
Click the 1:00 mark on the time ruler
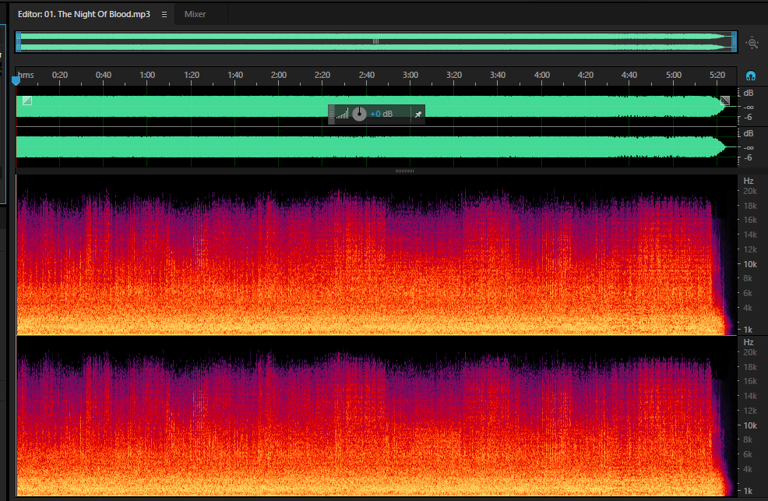click(147, 75)
